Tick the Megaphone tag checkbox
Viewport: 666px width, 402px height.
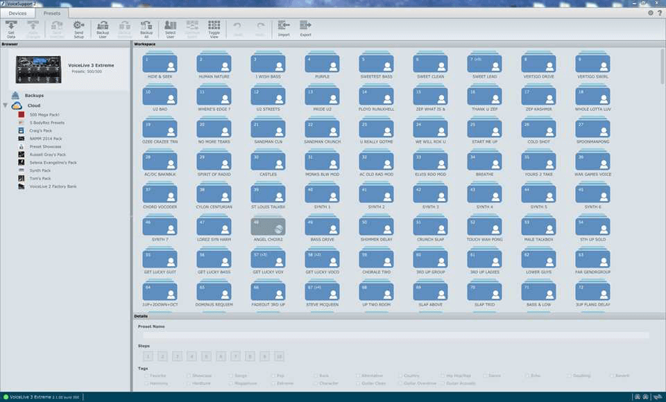[231, 383]
